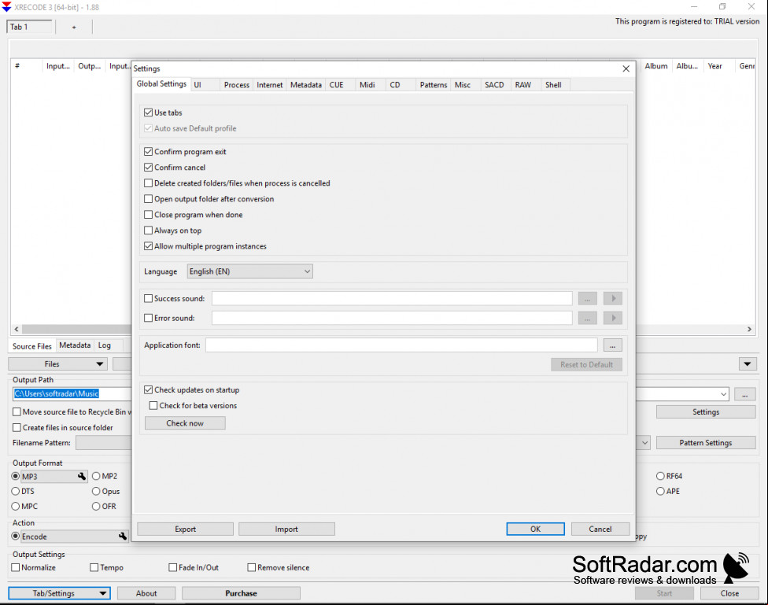Import settings from file

pos(286,529)
